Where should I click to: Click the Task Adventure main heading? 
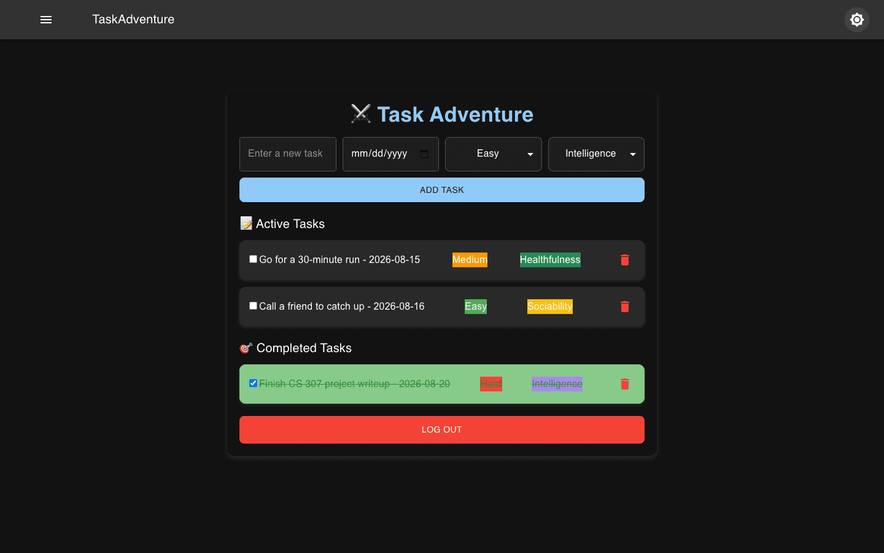tap(442, 114)
